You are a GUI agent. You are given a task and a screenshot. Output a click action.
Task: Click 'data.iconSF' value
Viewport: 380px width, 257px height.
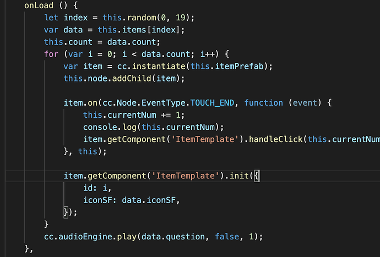tap(149, 200)
